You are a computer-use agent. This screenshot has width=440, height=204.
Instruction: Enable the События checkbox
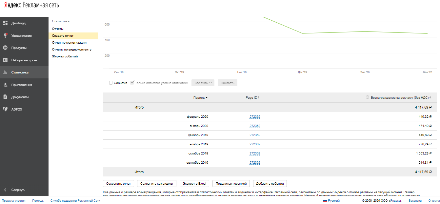[111, 83]
